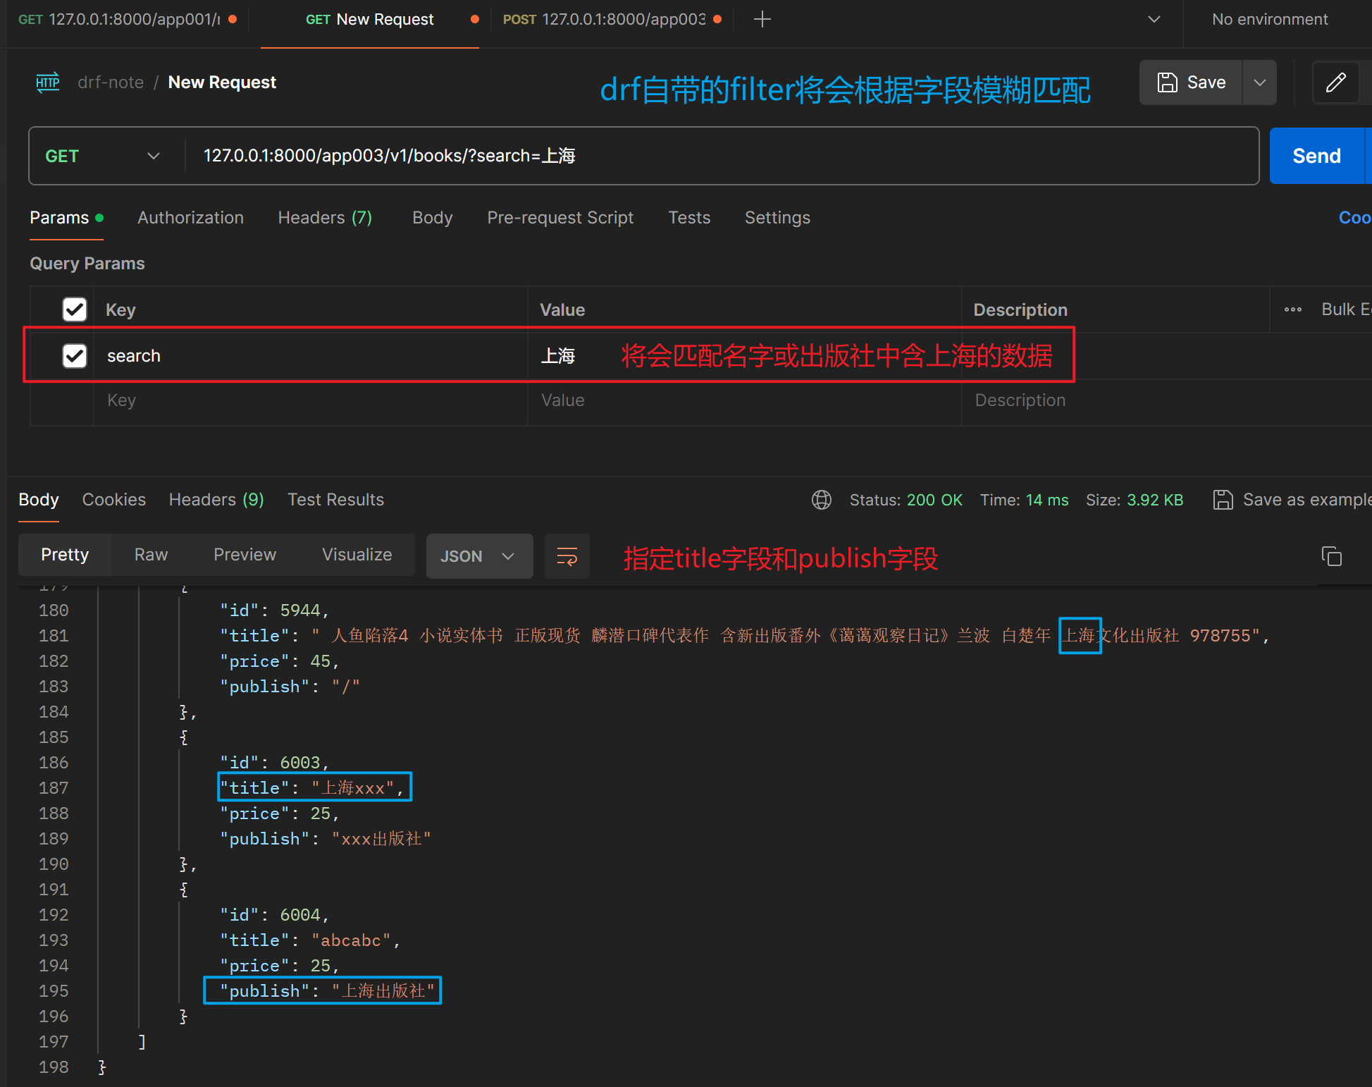Click the "price": 45 line
This screenshot has height=1087, width=1372.
(x=280, y=661)
